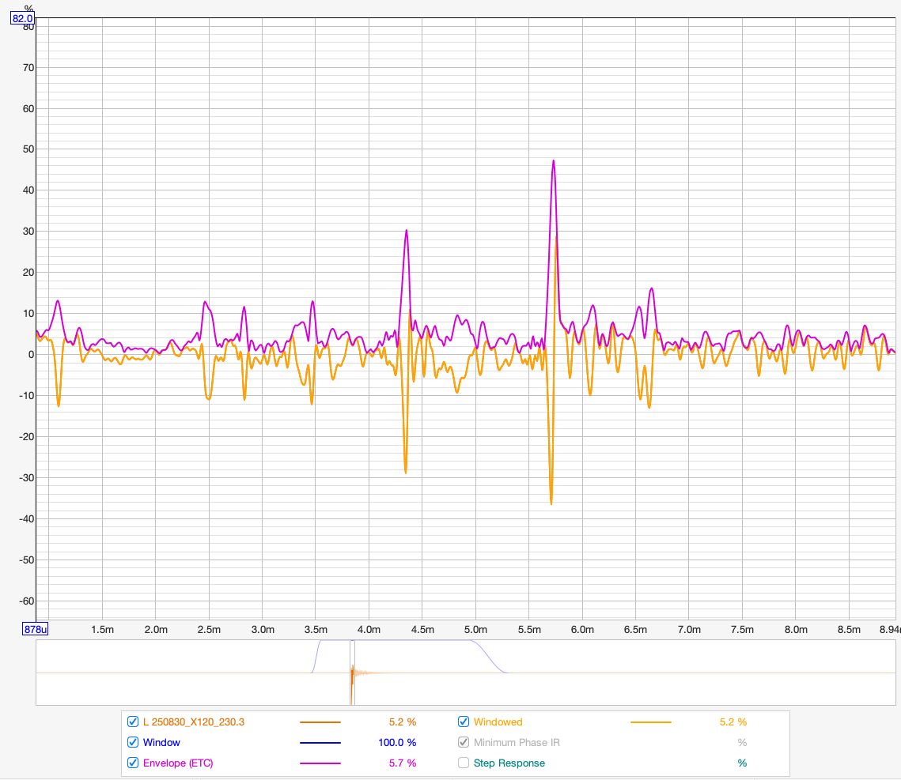This screenshot has height=780, width=901.
Task: Click the magenta Envelope (ETC) line sample
Action: (320, 763)
